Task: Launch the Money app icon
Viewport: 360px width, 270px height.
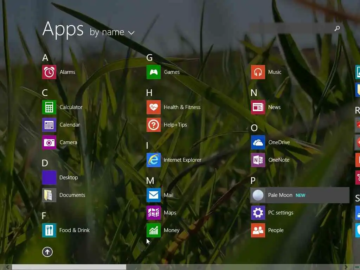Action: tap(154, 230)
